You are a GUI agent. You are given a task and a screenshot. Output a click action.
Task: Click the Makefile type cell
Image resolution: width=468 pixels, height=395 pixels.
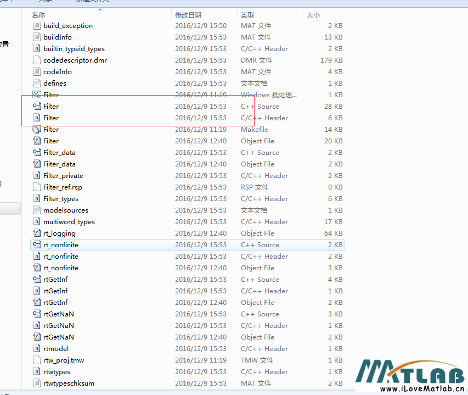[255, 129]
